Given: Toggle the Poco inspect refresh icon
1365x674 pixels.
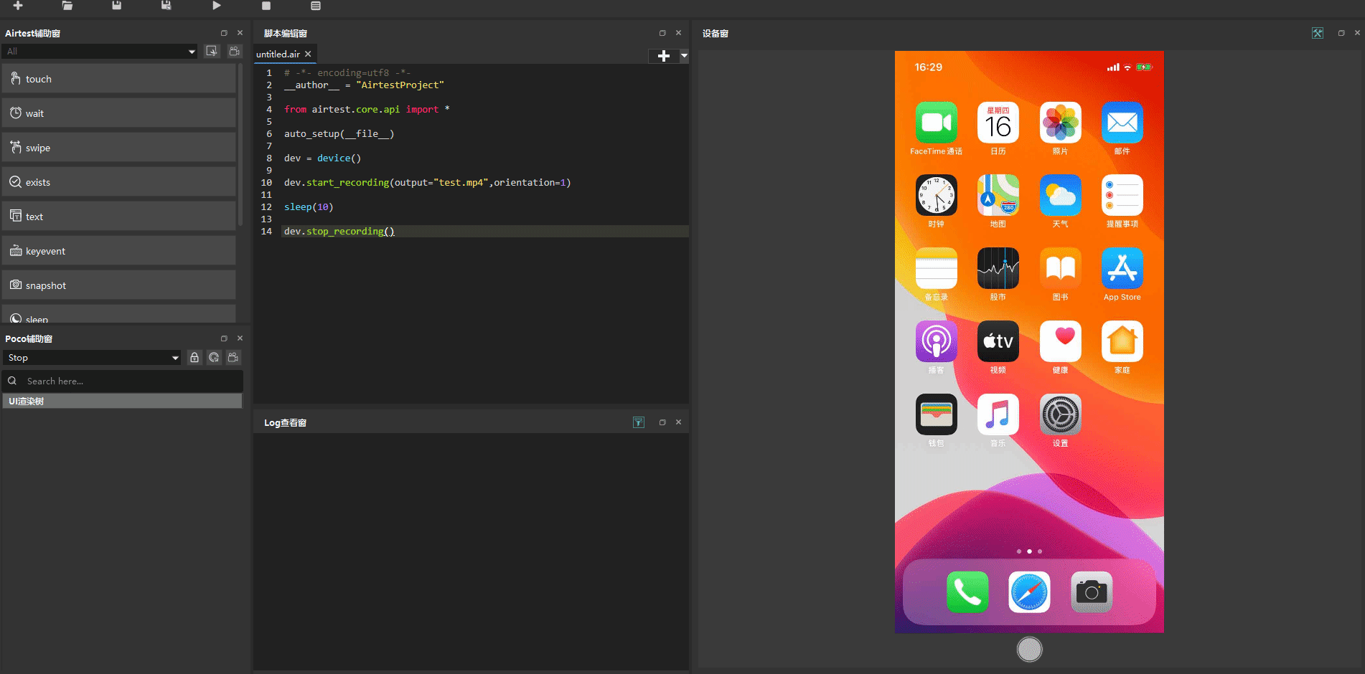Looking at the screenshot, I should point(214,357).
